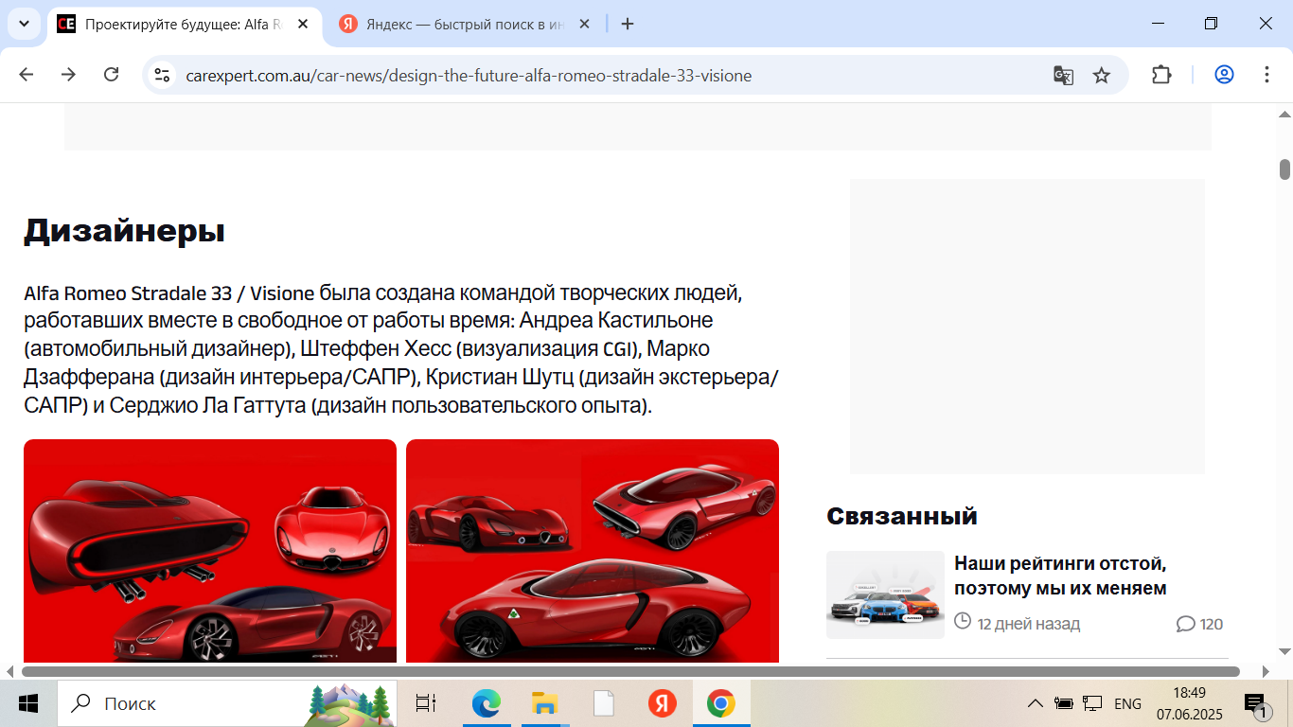Reload the page with the refresh icon

click(x=111, y=75)
